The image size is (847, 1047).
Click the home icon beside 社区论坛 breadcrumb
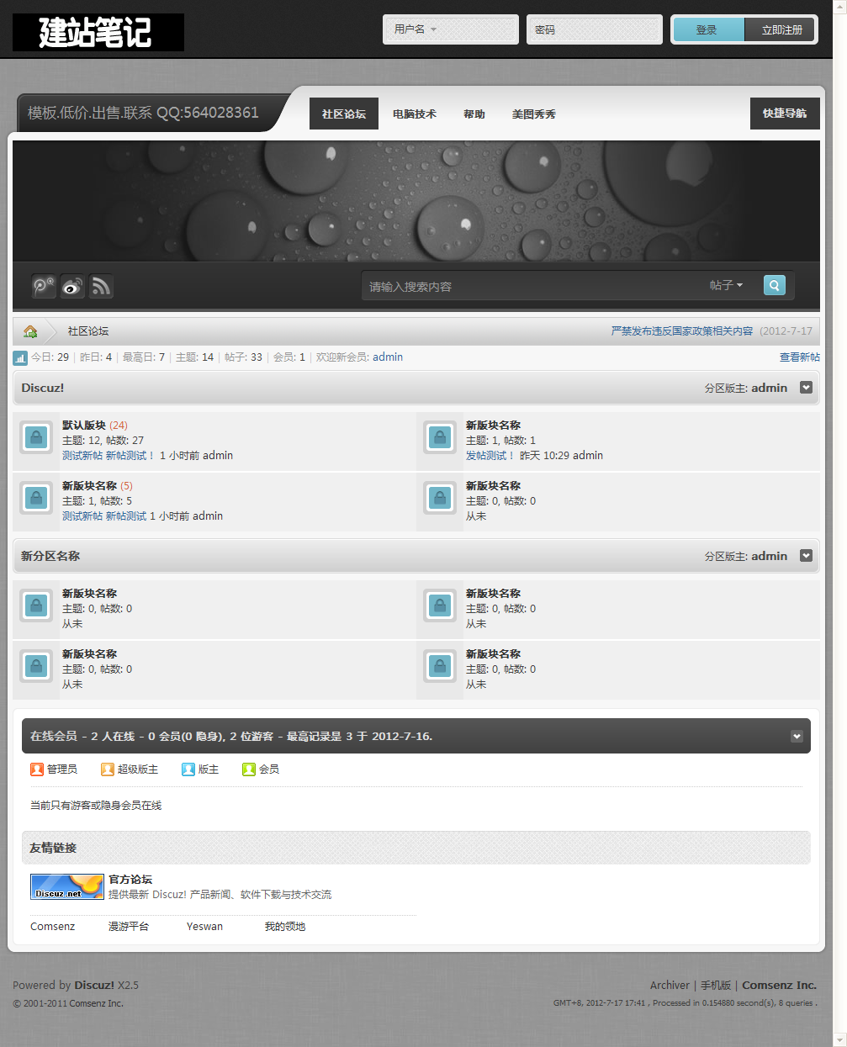point(30,330)
